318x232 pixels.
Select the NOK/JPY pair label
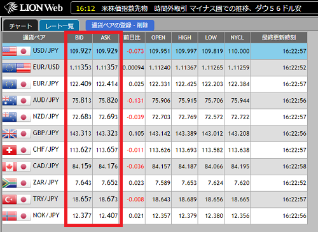point(46,215)
